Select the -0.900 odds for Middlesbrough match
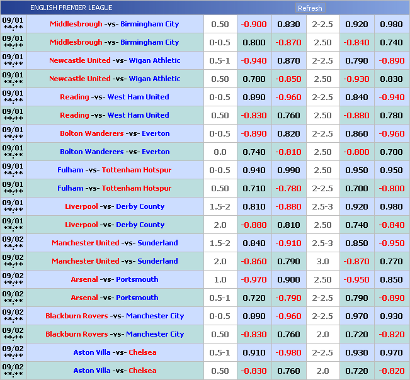410x380 pixels. pos(254,25)
